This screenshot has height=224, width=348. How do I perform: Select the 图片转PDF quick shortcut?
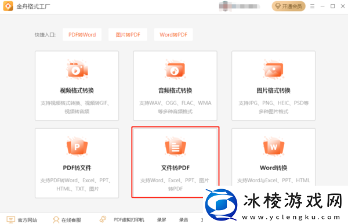pyautogui.click(x=128, y=35)
